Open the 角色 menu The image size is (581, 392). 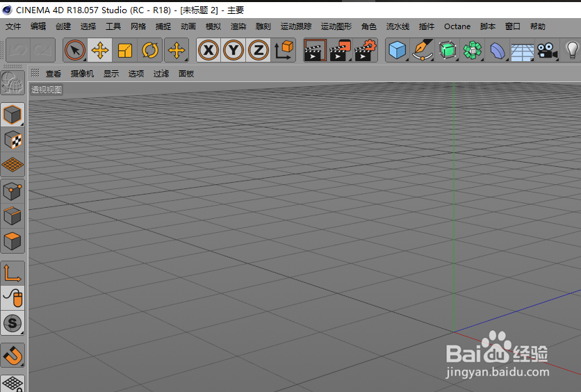point(368,26)
